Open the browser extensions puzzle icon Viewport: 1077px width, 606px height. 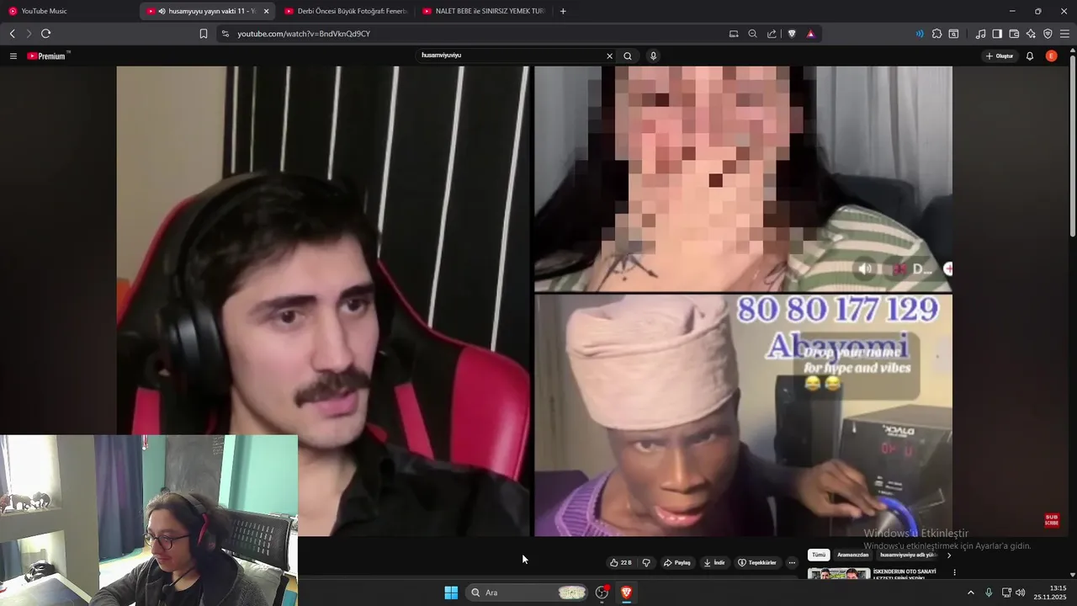(936, 34)
